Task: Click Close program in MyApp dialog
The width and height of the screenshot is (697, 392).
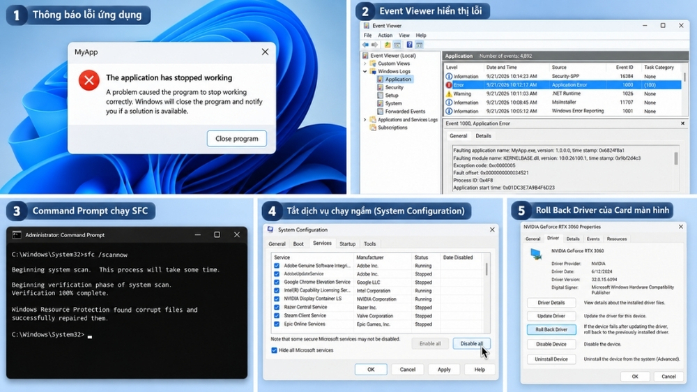Action: point(236,138)
